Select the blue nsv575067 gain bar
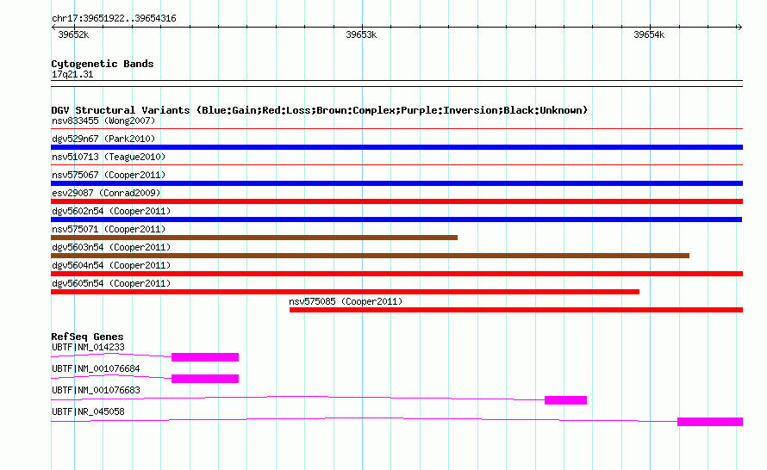The image size is (767, 470). [x=396, y=183]
